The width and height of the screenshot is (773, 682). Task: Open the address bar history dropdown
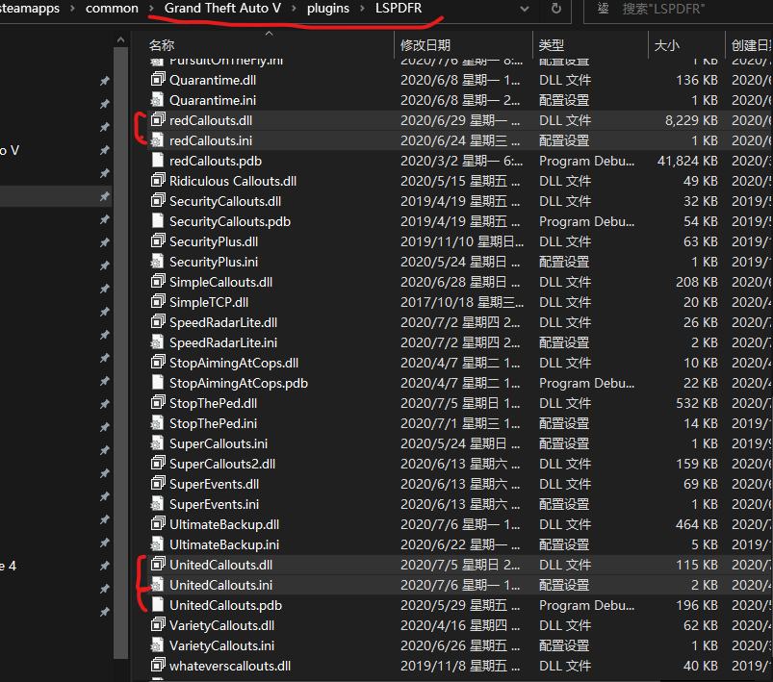(525, 9)
